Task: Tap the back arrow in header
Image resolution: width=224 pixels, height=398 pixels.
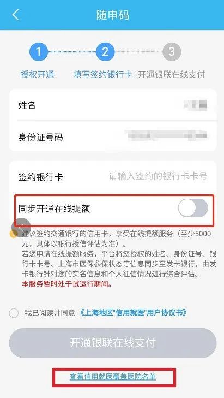Action: 16,15
